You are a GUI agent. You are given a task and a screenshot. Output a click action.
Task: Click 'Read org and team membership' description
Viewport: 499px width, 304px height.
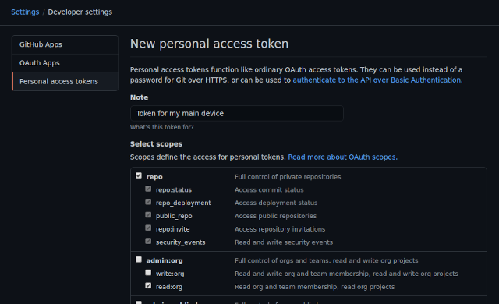click(x=314, y=287)
